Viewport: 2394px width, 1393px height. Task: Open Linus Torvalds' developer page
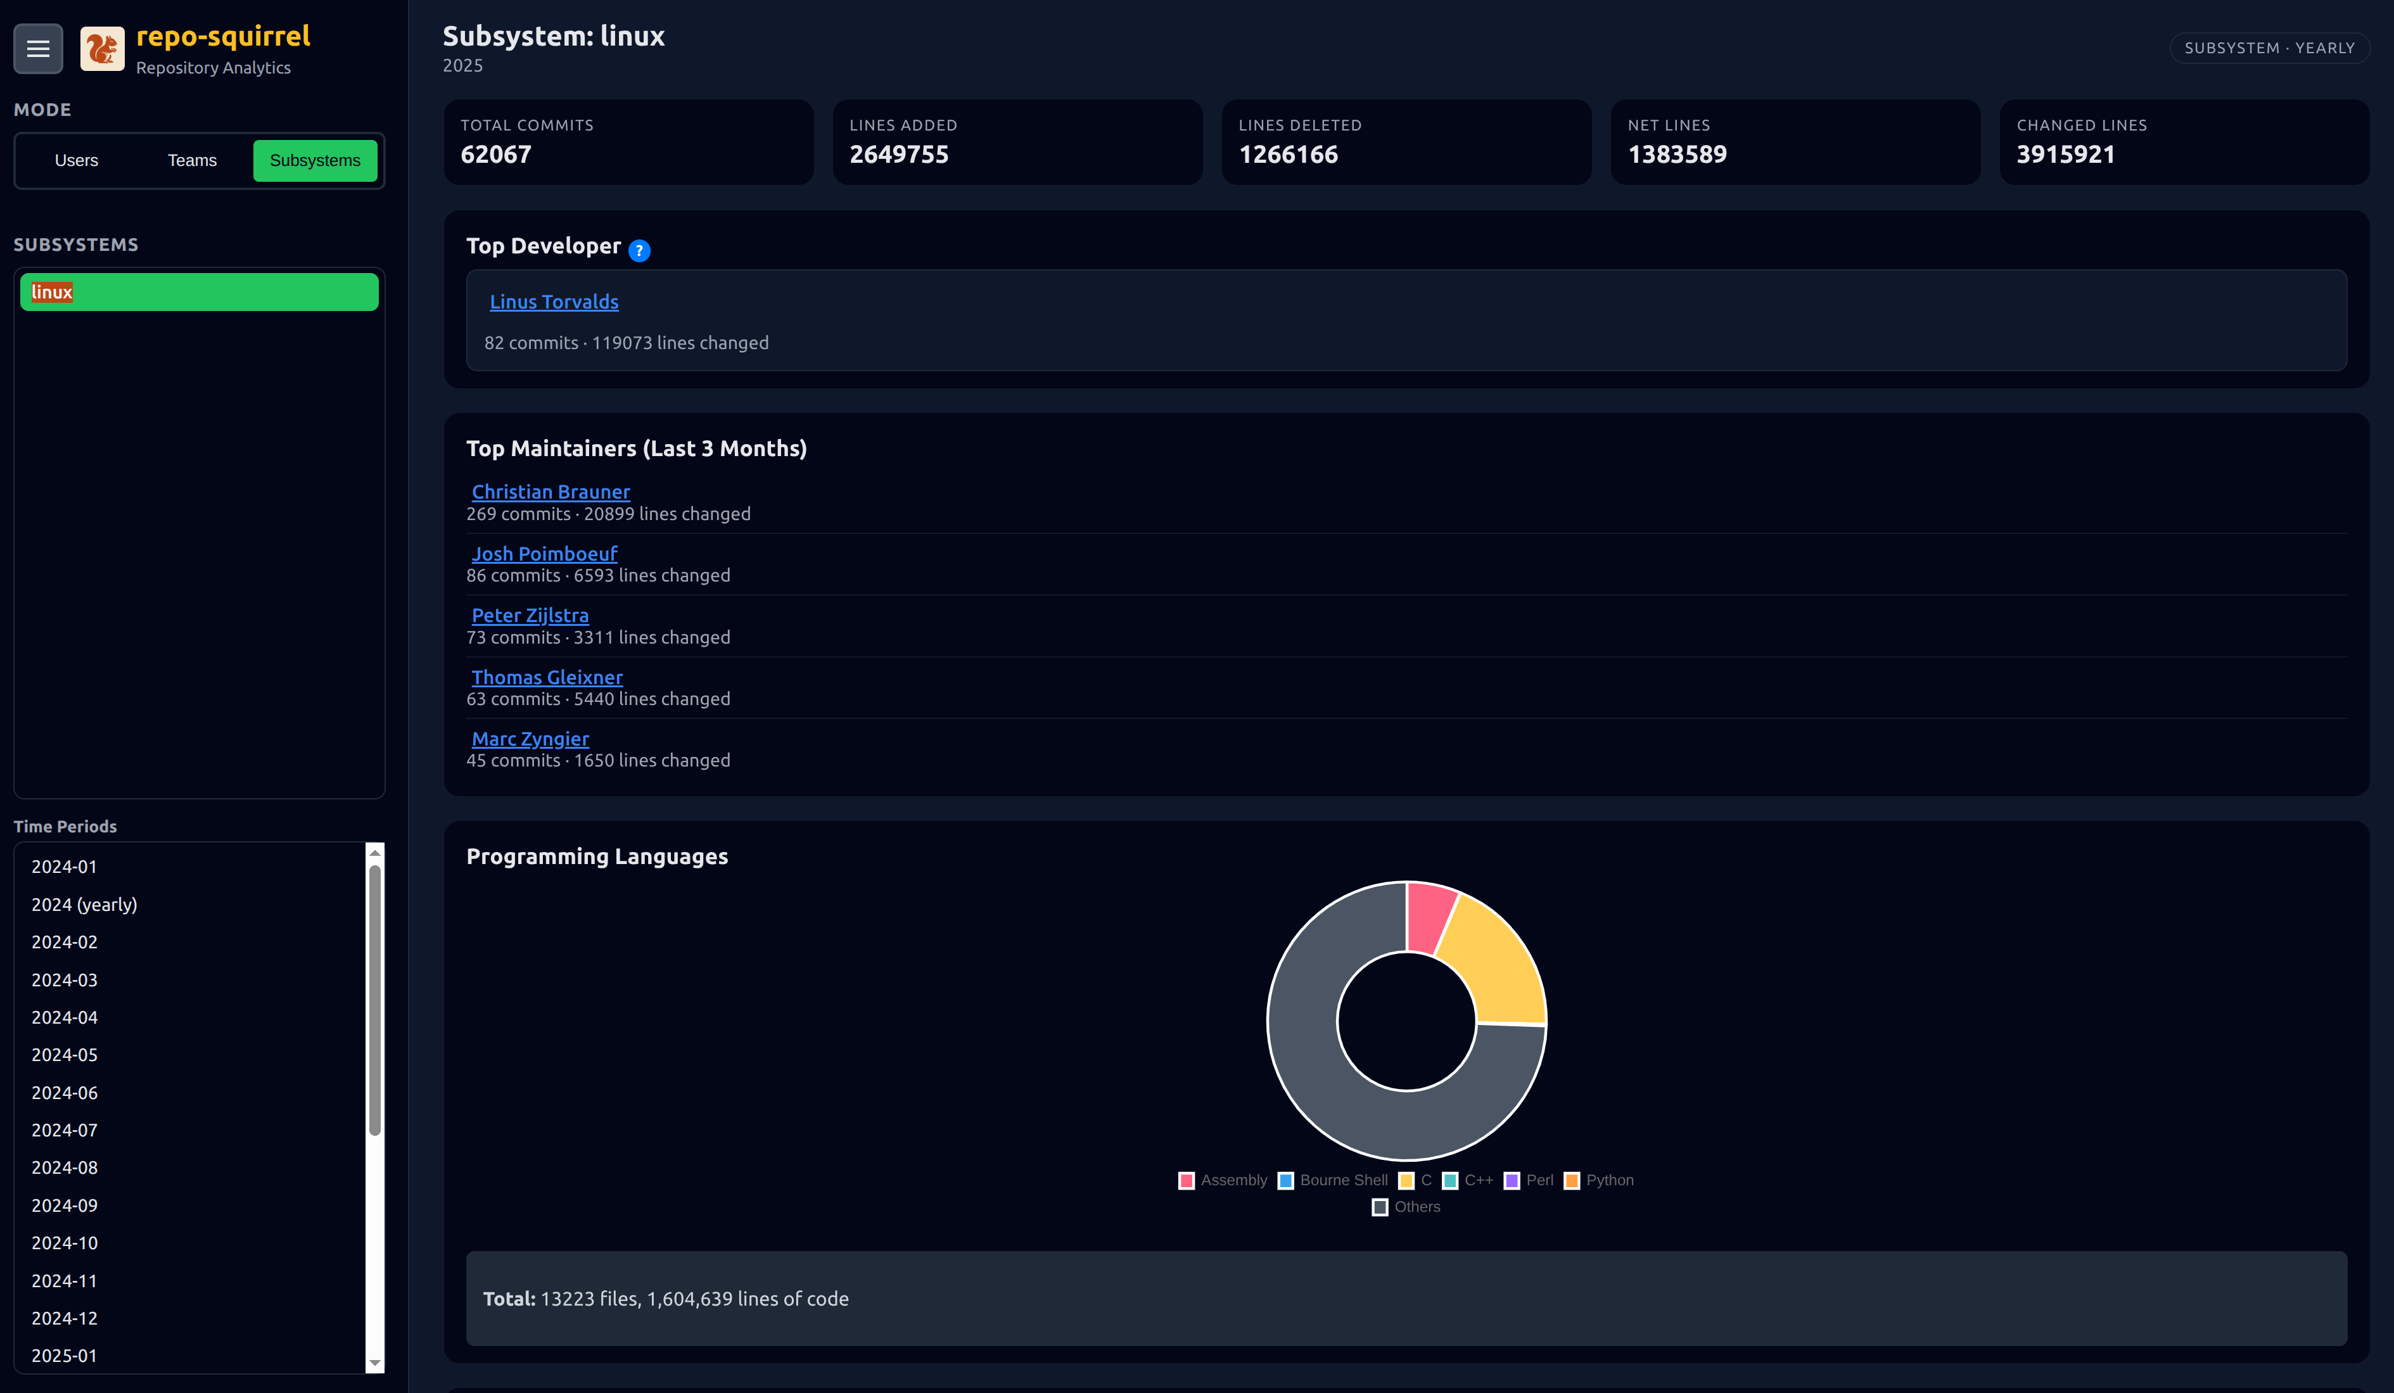pos(554,302)
